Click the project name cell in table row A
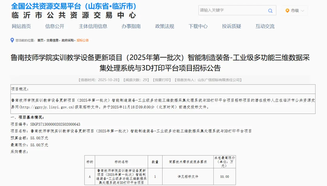327x186 pixels. point(121,177)
